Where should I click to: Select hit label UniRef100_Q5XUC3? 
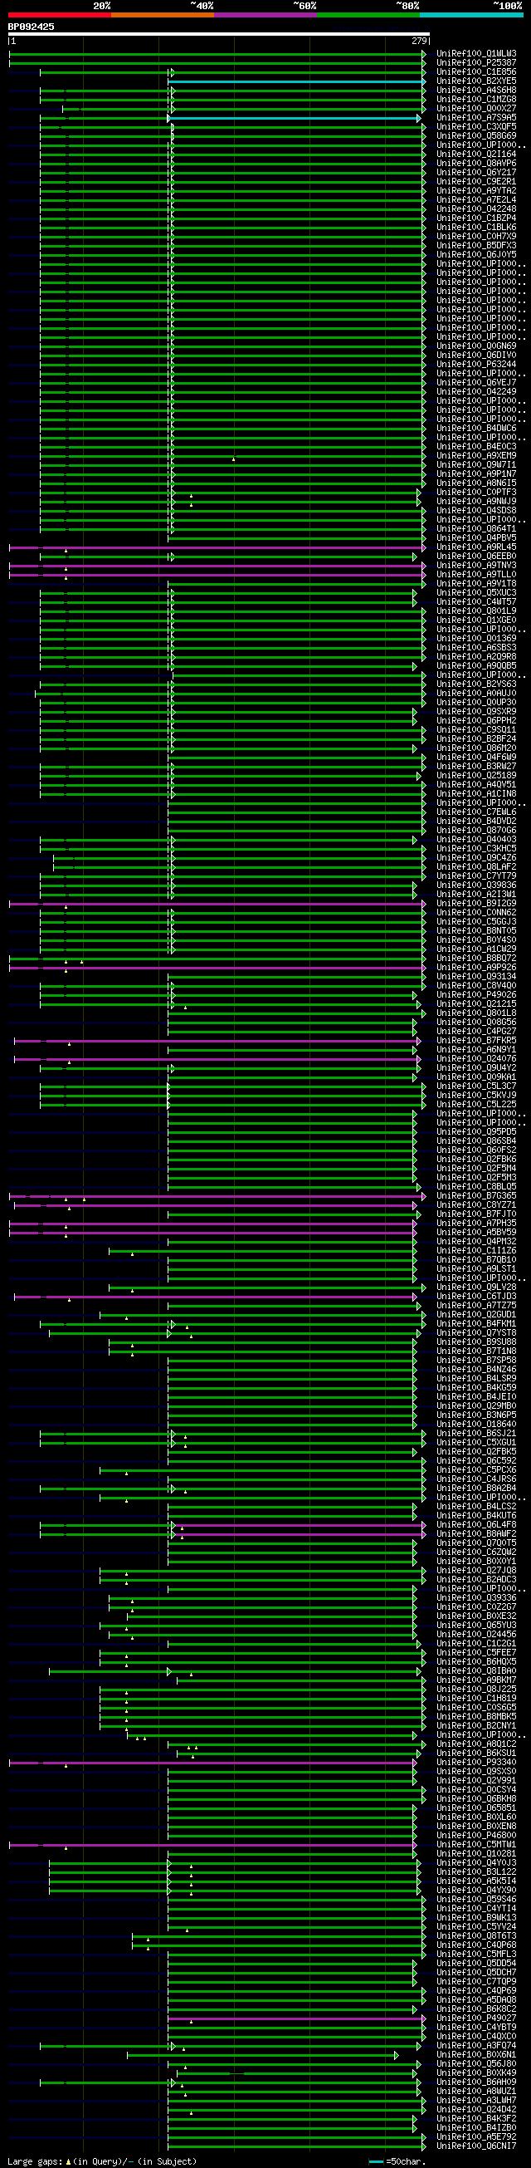click(x=476, y=593)
